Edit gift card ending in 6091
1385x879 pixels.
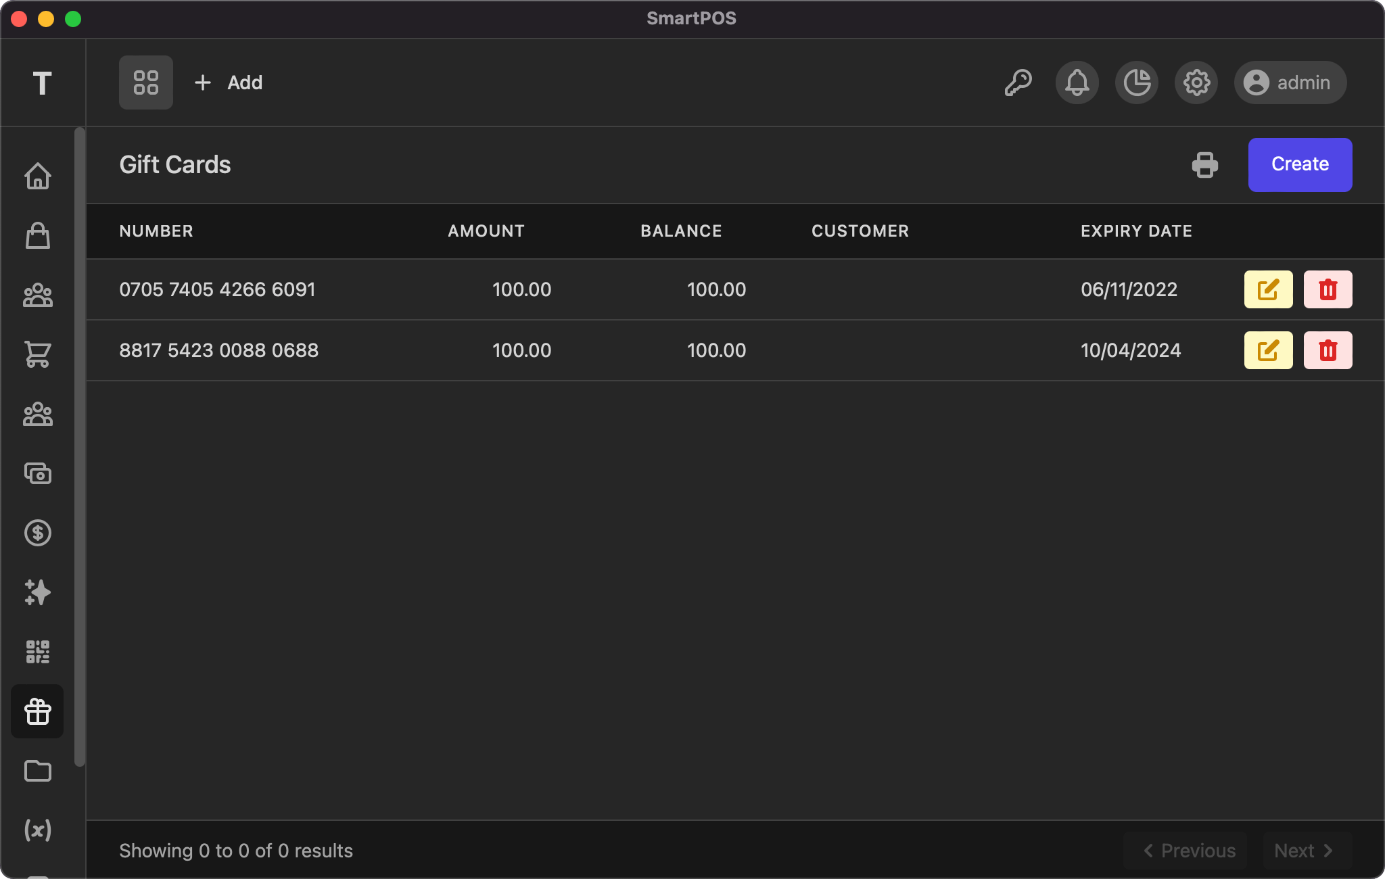click(1268, 289)
